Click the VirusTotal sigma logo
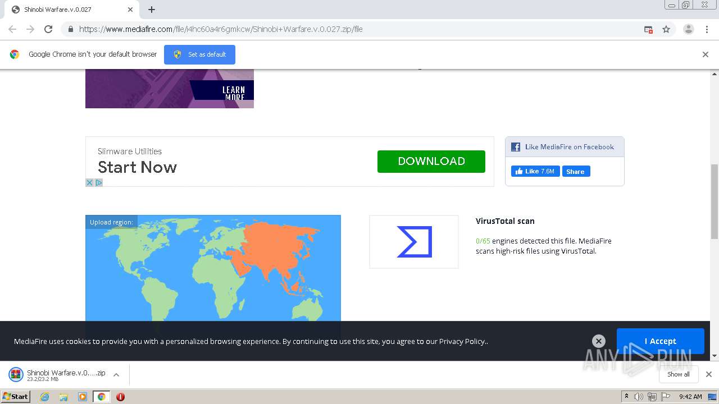This screenshot has height=404, width=719. [x=414, y=242]
